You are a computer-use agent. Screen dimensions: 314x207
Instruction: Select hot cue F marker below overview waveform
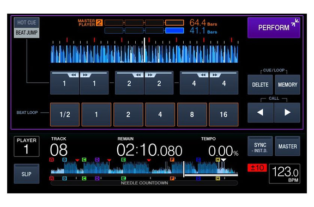[172, 178]
